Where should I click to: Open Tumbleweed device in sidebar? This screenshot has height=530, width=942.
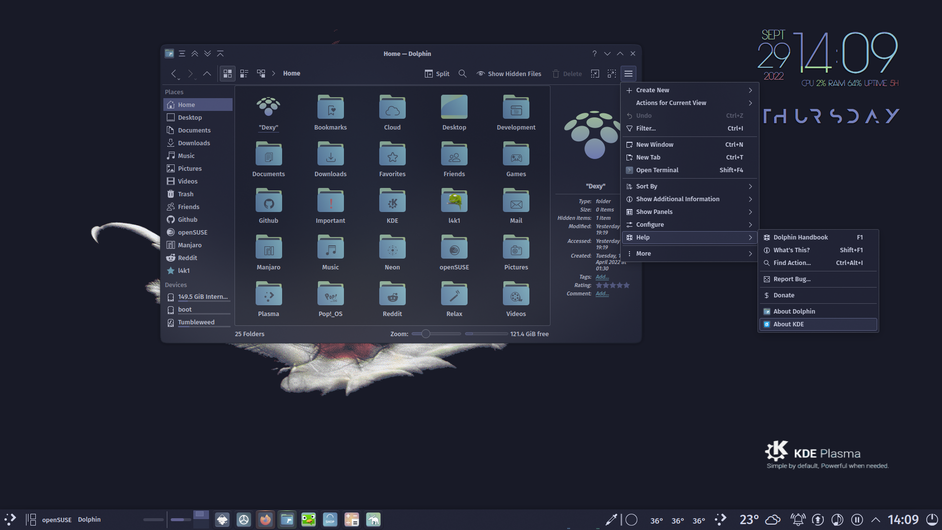click(198, 322)
